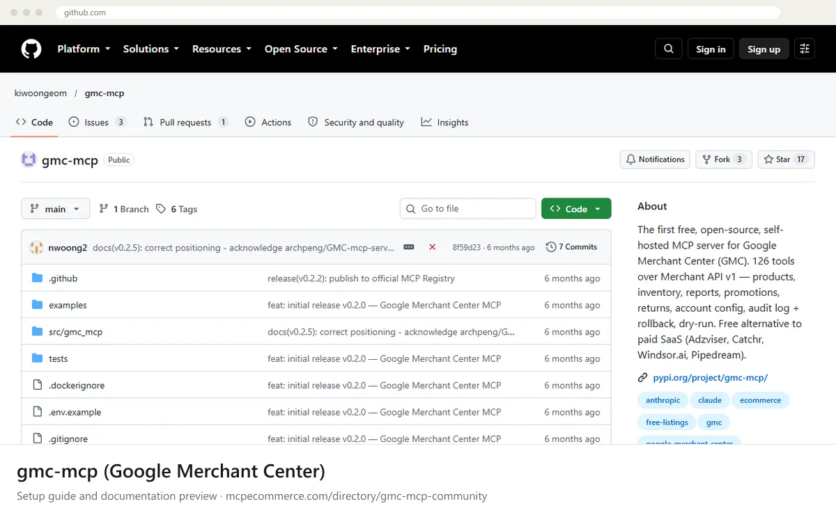Image resolution: width=836 pixels, height=522 pixels.
Task: Open the src/gmc_mcp folder name
Action: [x=75, y=332]
